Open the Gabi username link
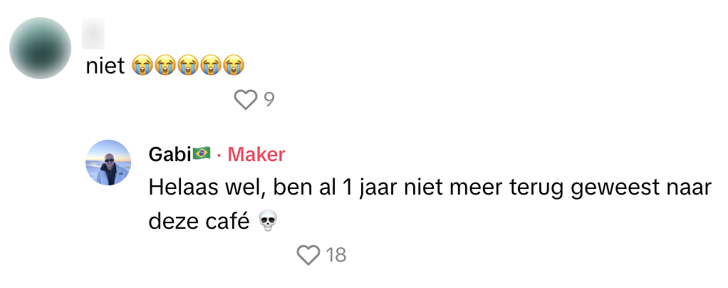The width and height of the screenshot is (728, 288). pos(170,154)
